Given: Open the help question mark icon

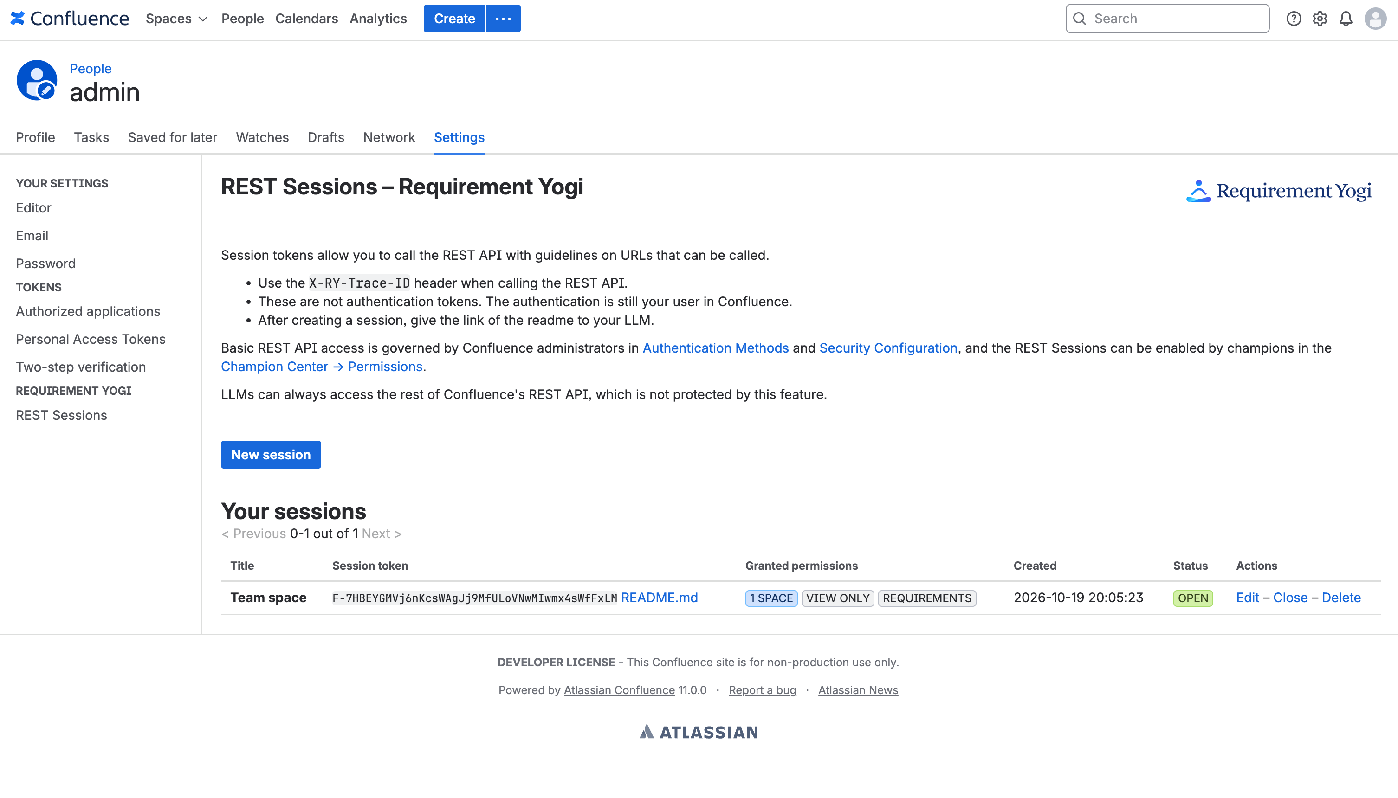Looking at the screenshot, I should click(x=1293, y=19).
